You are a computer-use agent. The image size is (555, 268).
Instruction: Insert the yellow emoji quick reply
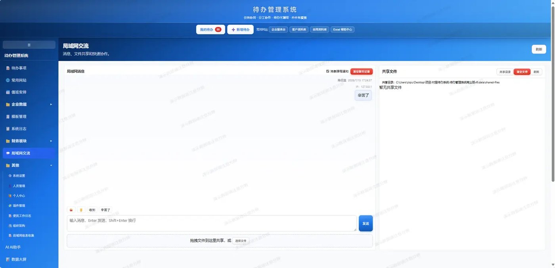tap(81, 210)
